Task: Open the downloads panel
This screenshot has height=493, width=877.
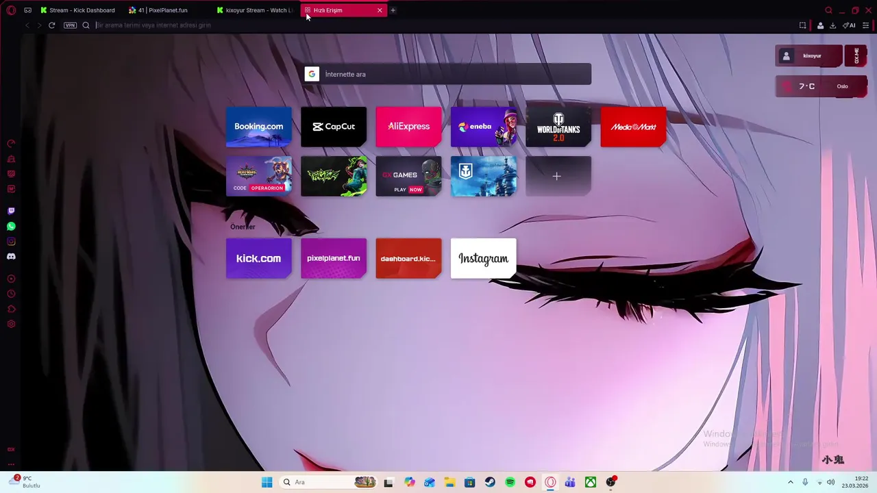Action: click(x=832, y=25)
